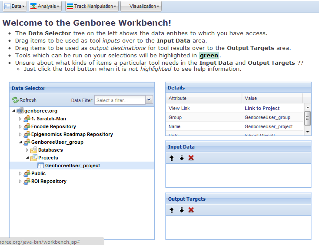
Task: Click the red X remove icon in Input Data
Action: click(x=191, y=158)
